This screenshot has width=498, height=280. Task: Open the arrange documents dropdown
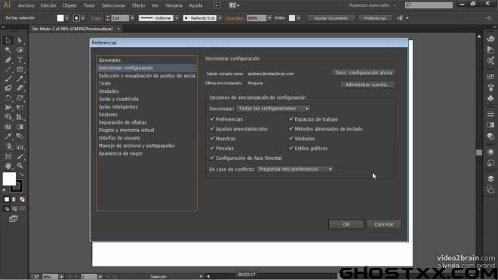235,5
